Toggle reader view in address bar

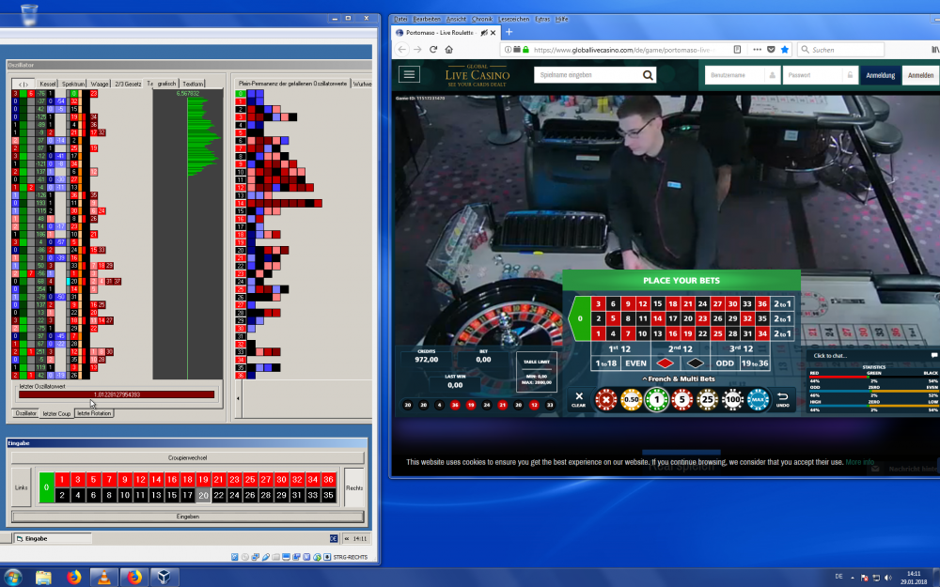tap(737, 50)
